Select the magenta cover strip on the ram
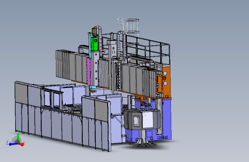This screenshot has width=249, height=162. coord(89,71)
